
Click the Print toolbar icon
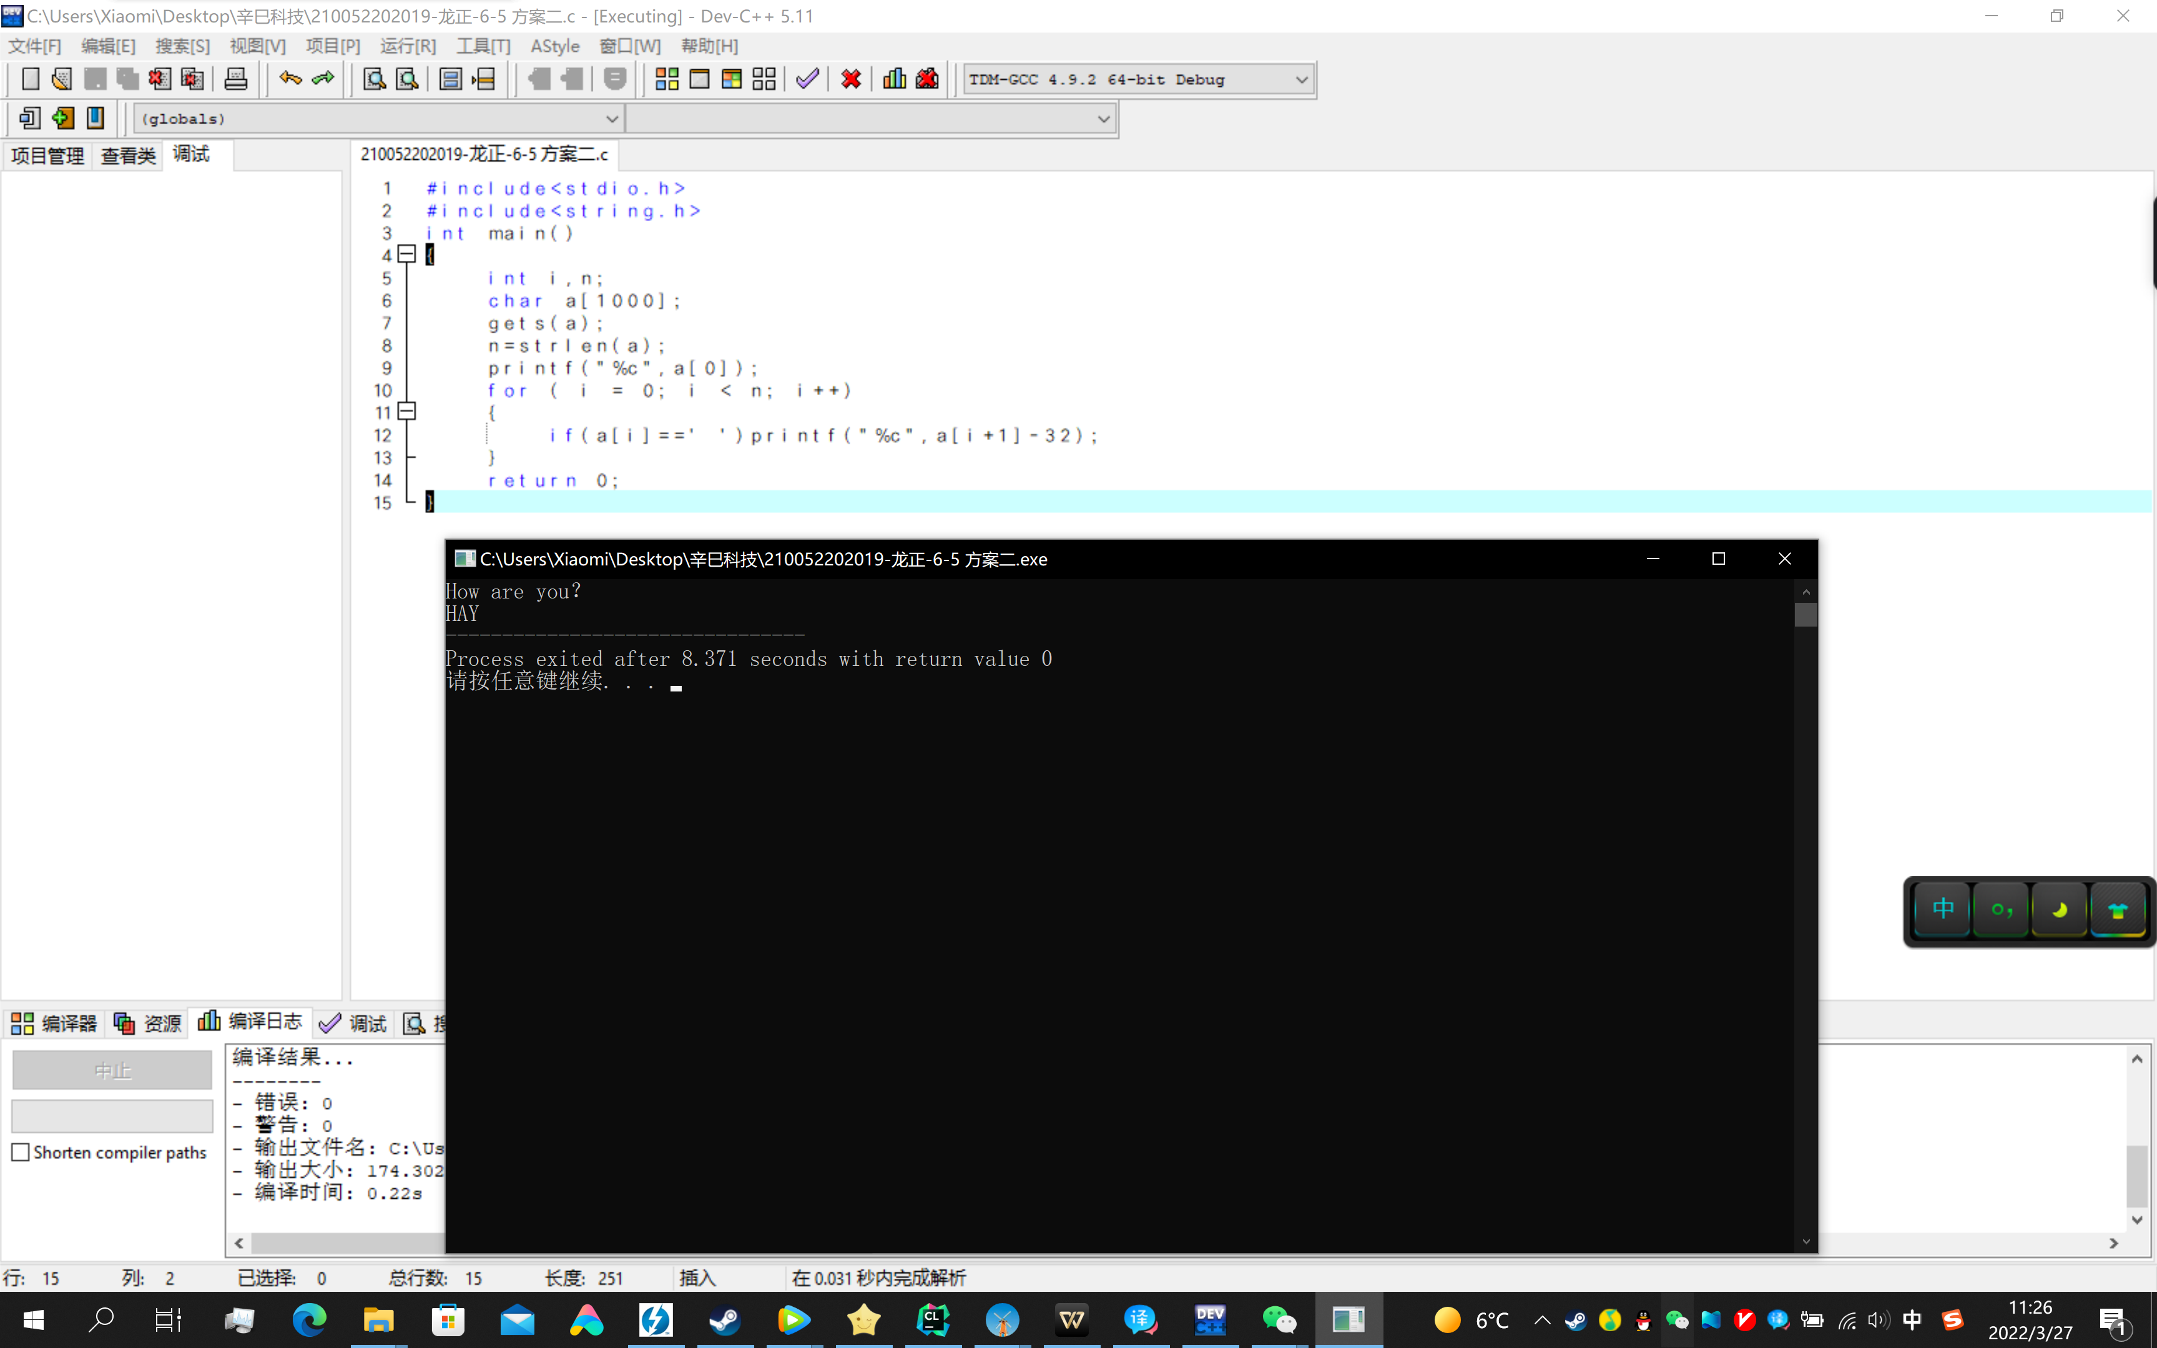point(235,79)
